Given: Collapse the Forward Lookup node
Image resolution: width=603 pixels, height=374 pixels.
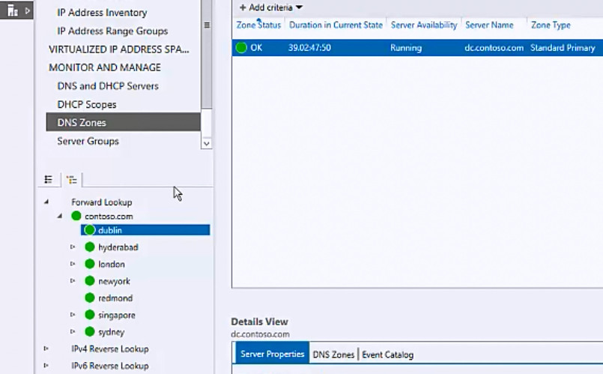Looking at the screenshot, I should coord(46,202).
